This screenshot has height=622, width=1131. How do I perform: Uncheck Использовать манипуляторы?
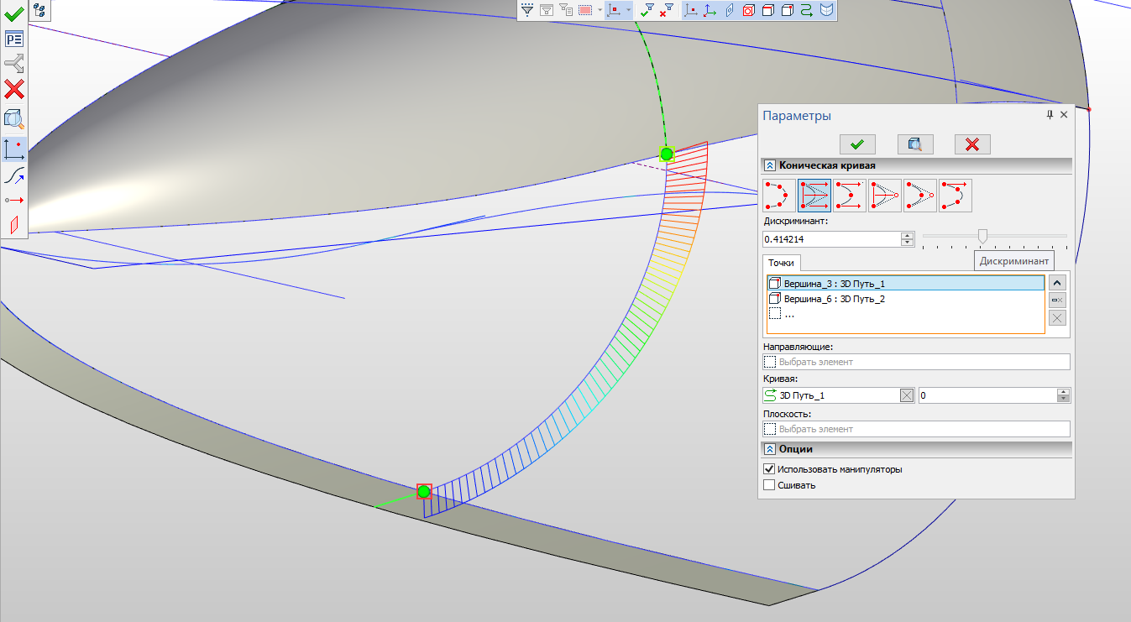769,469
